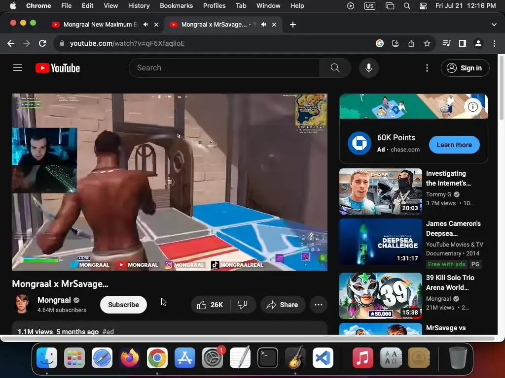This screenshot has height=378, width=505.
Task: Click the URL address bar
Action: (x=213, y=43)
